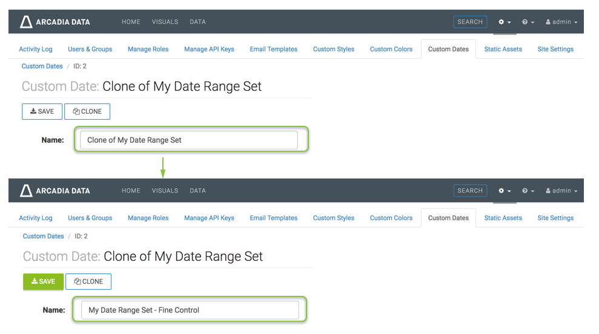Click CLONE beside the white SAVE button

(x=87, y=111)
